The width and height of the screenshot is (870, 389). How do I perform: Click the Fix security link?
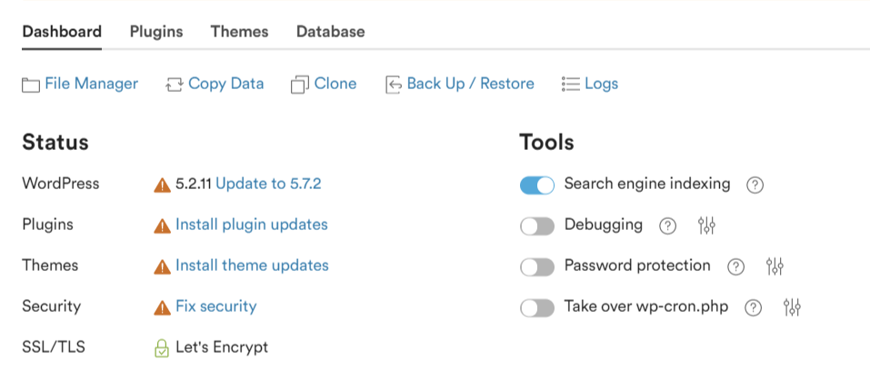point(216,306)
